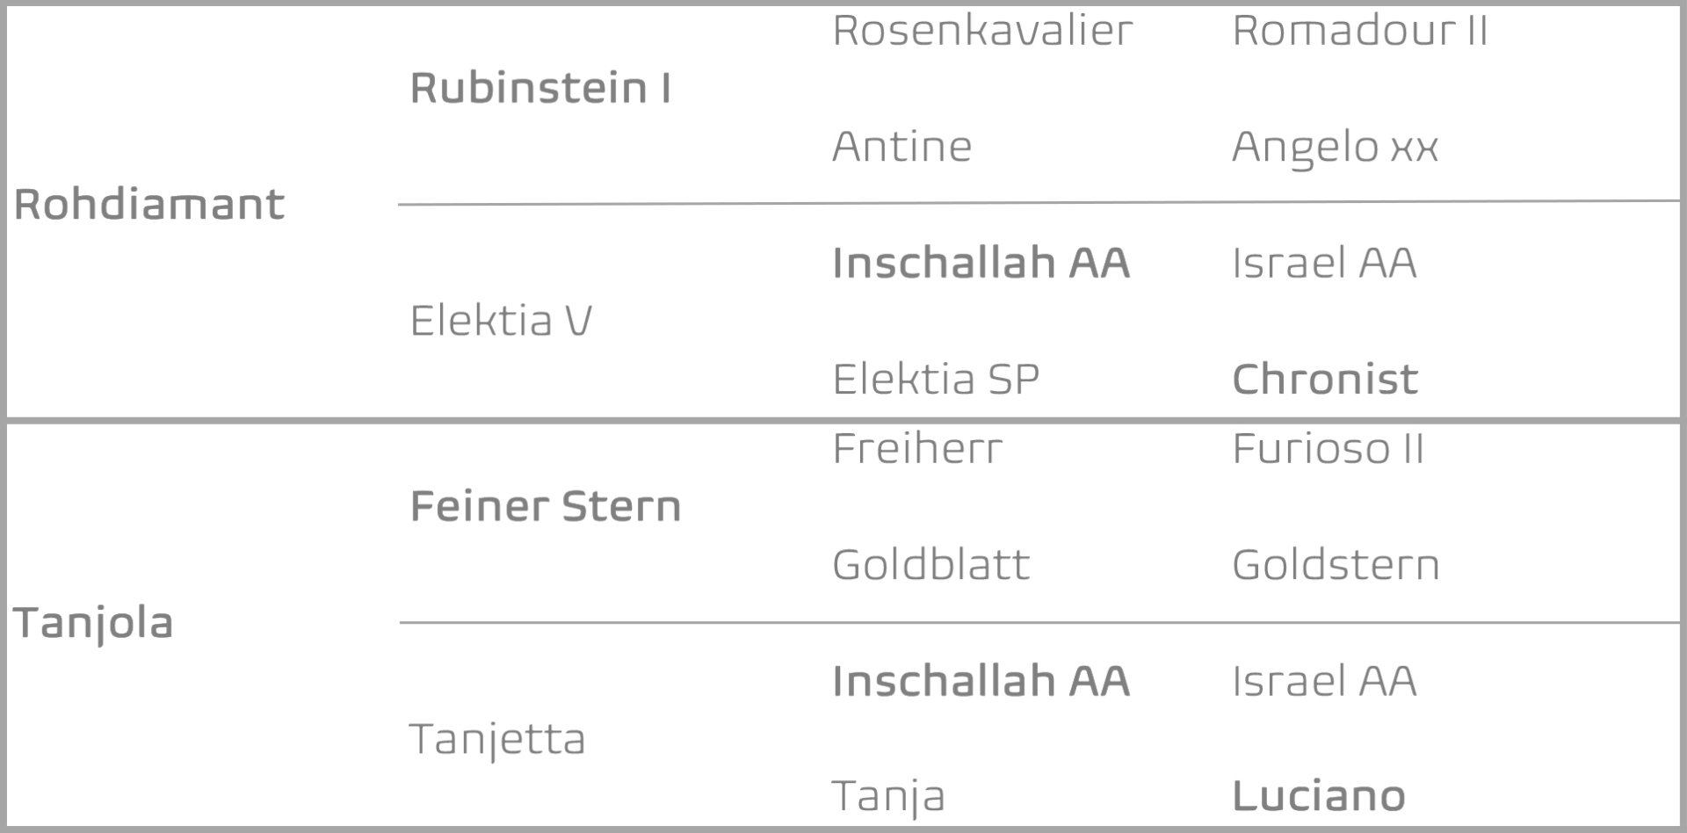Select the Feiner Stern entry
The height and width of the screenshot is (833, 1687).
point(546,507)
